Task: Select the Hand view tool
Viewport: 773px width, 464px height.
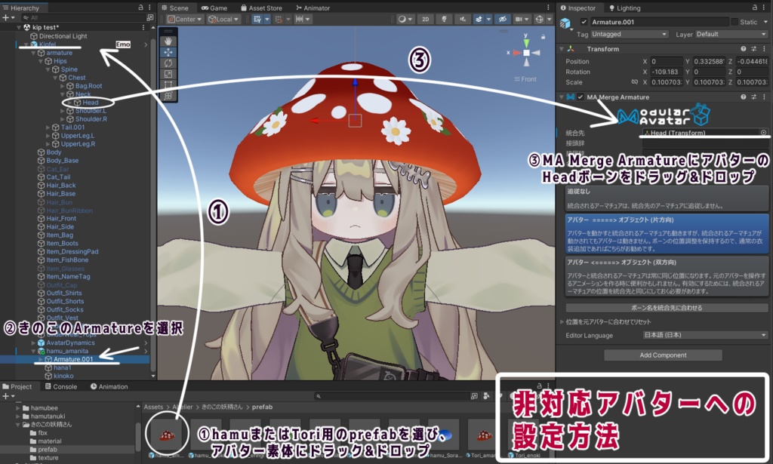Action: point(168,41)
